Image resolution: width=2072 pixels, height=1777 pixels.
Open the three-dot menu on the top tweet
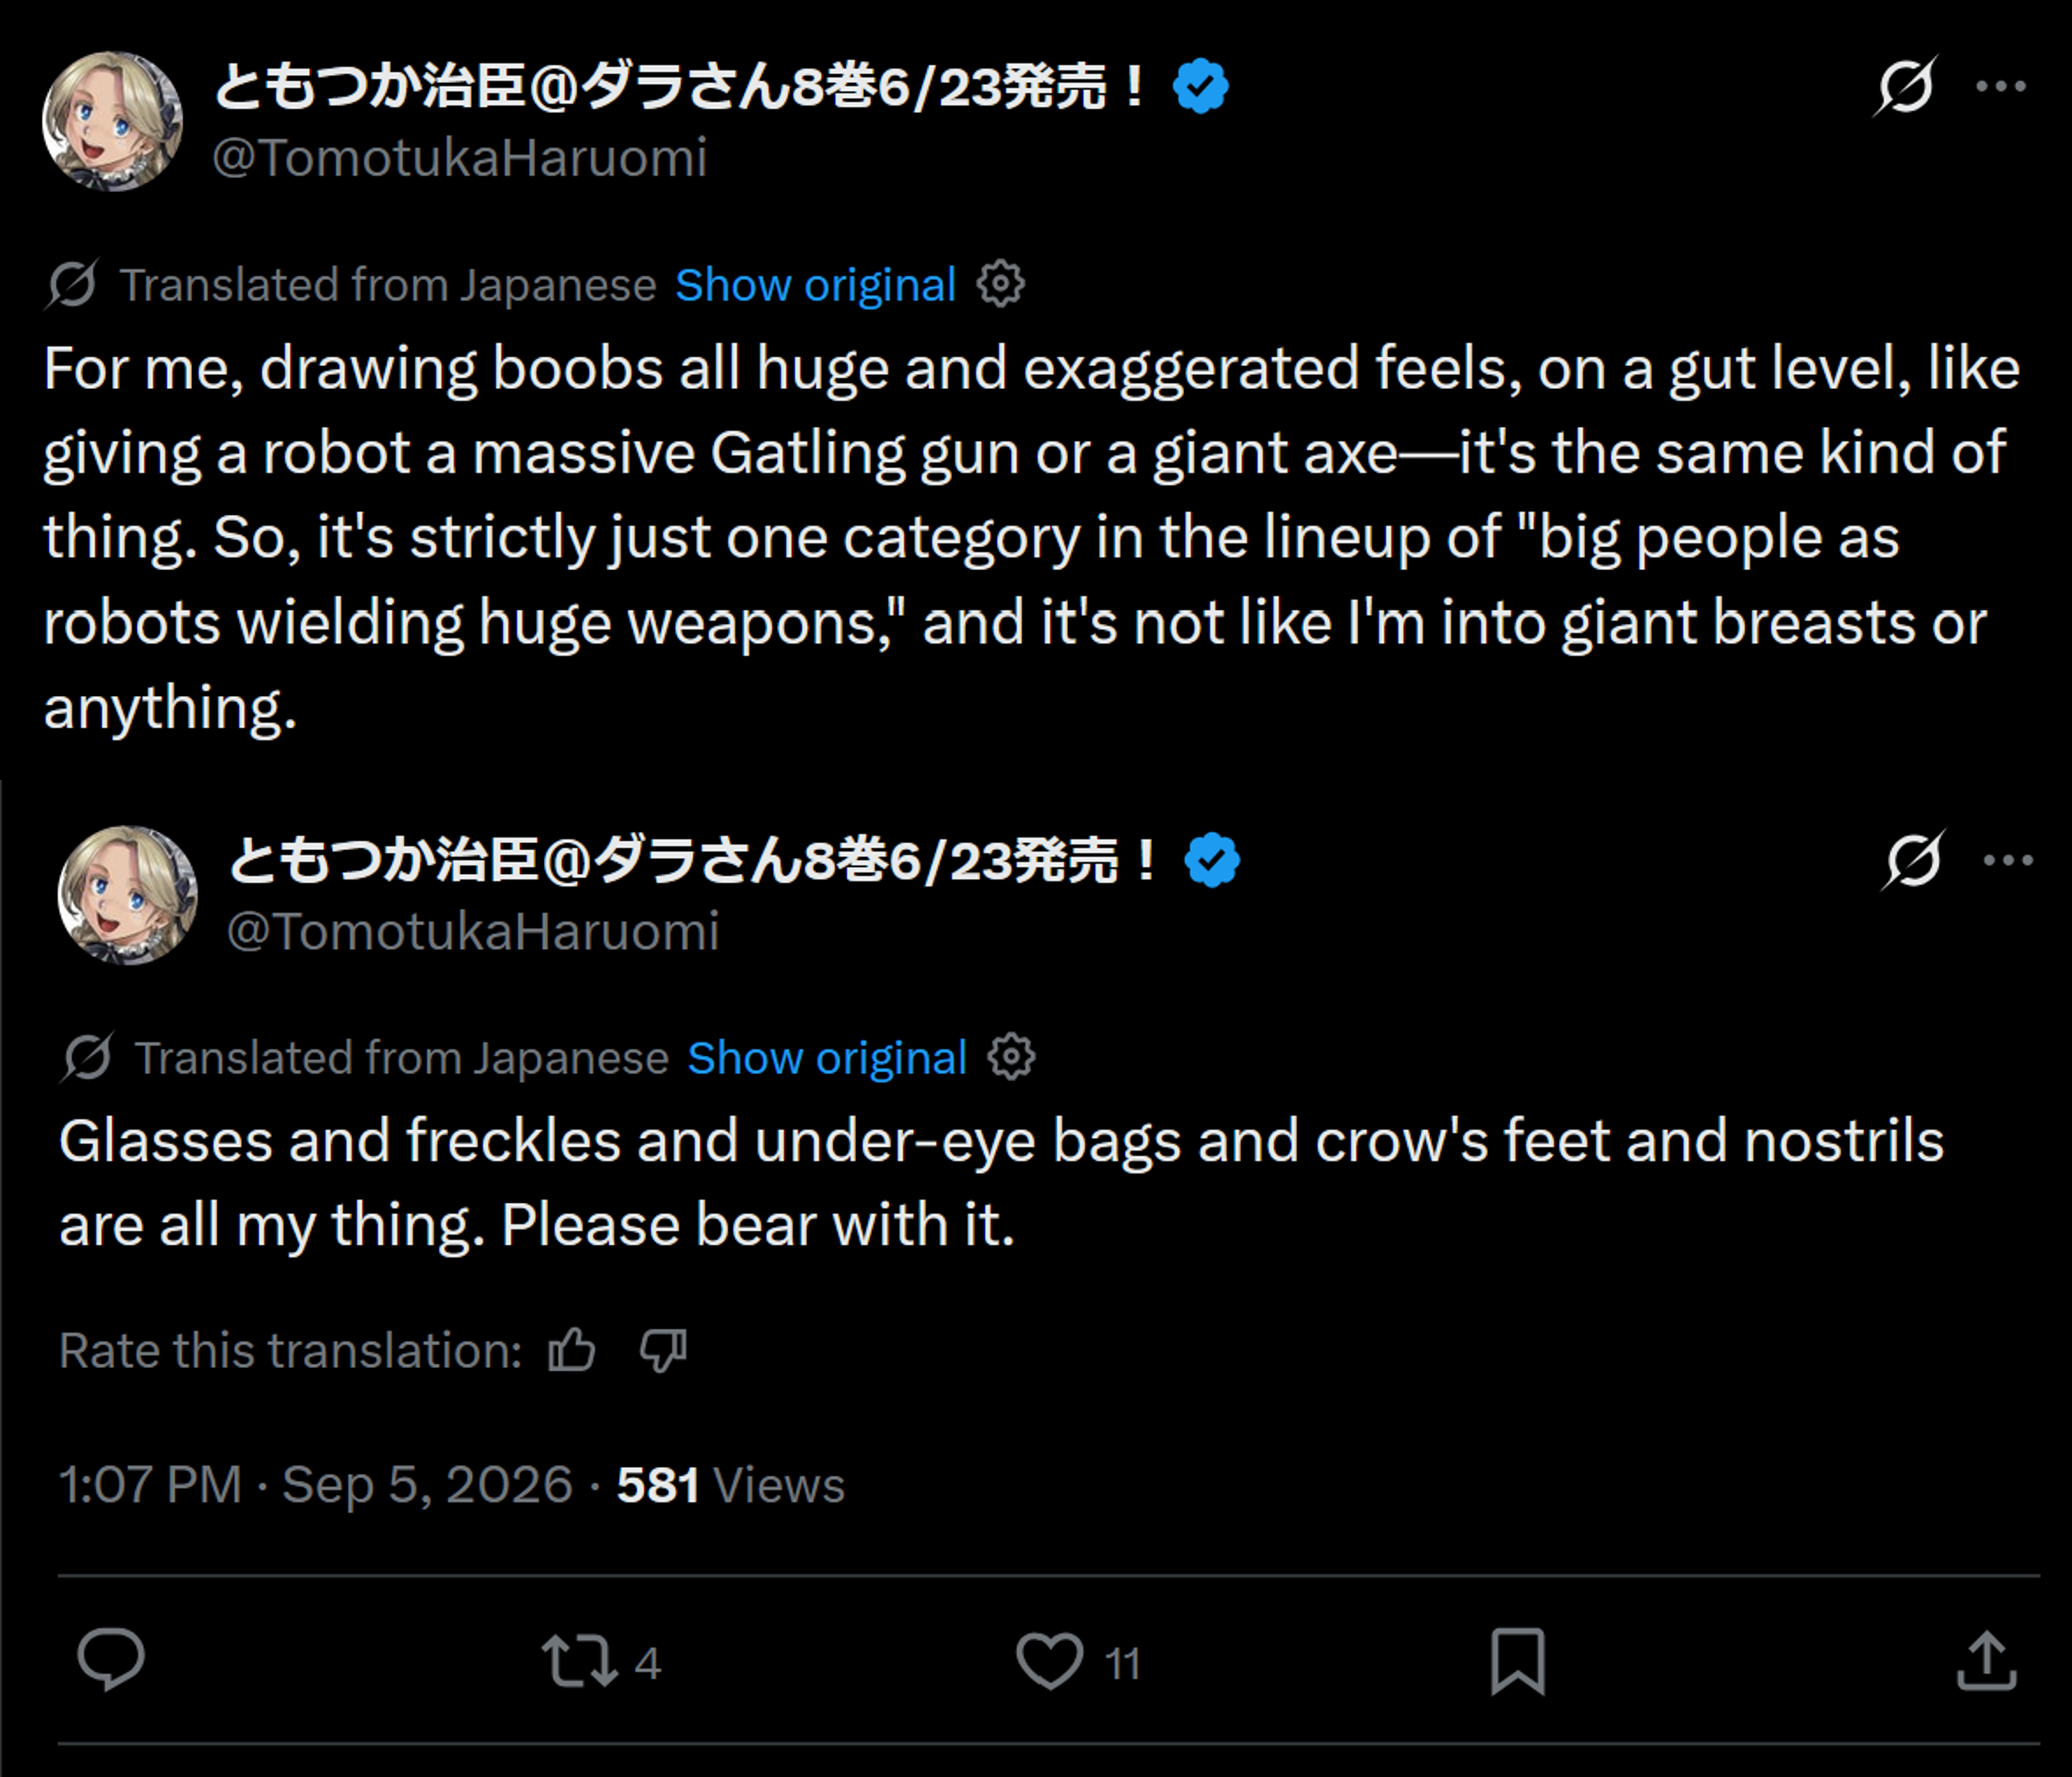[x=2001, y=87]
